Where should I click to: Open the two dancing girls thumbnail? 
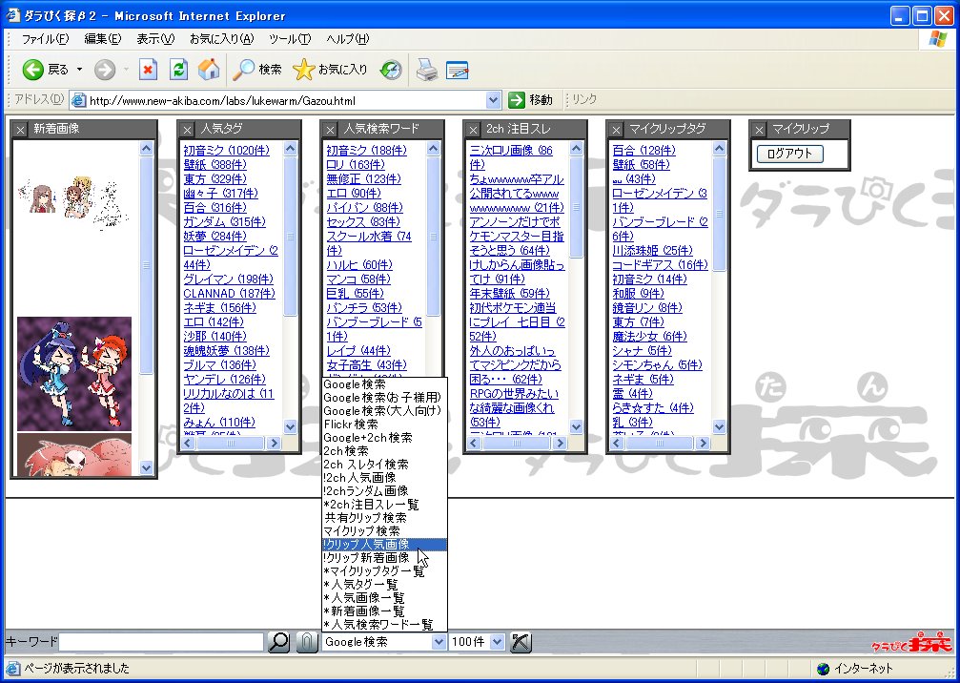(x=74, y=374)
